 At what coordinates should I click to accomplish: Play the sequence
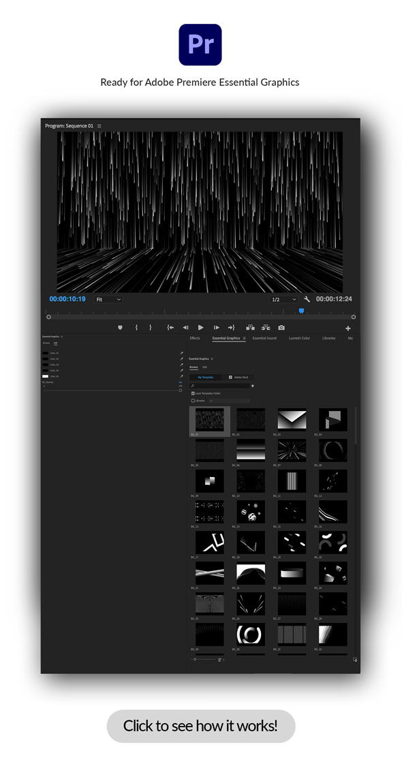201,328
